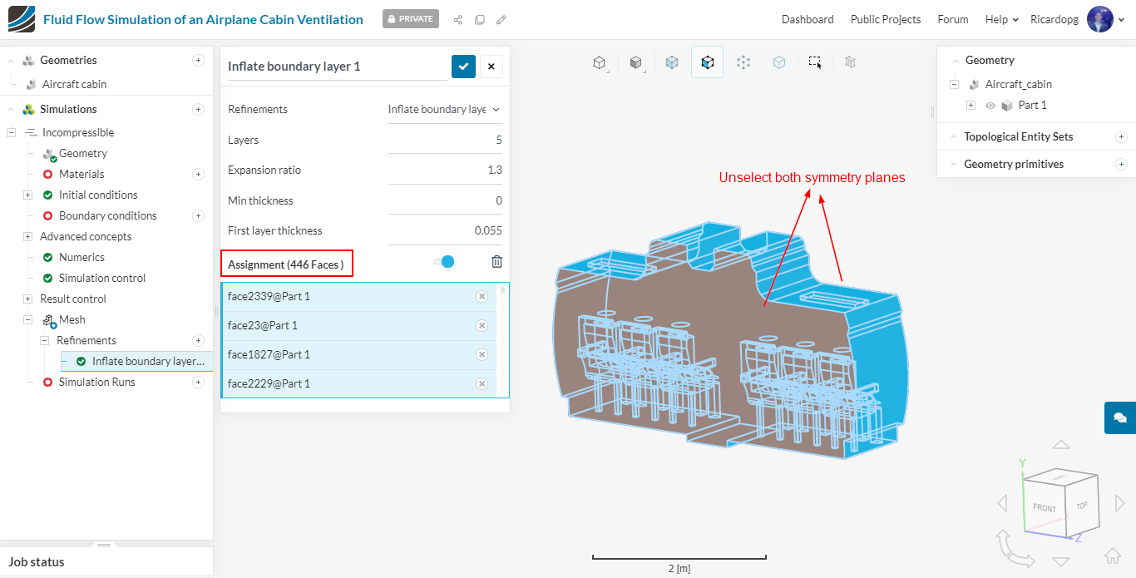Open the wireframe view options cube

pos(599,62)
